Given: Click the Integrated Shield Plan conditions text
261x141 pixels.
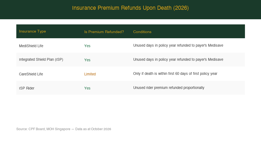Looking at the screenshot, I should (x=178, y=59).
